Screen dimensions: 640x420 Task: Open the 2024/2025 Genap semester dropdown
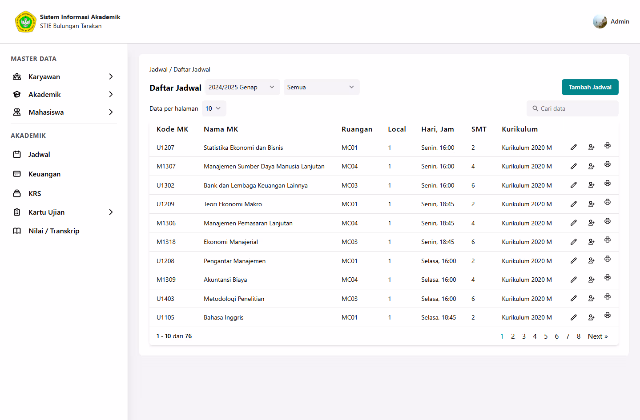tap(242, 87)
